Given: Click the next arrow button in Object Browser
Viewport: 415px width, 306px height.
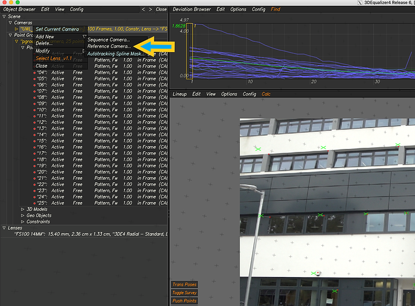Looking at the screenshot, I should pos(150,9).
